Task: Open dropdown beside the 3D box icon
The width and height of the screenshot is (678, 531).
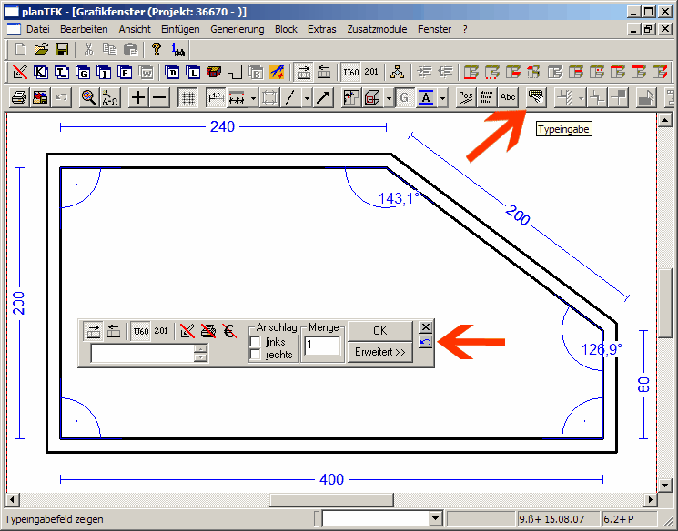Action: 390,97
